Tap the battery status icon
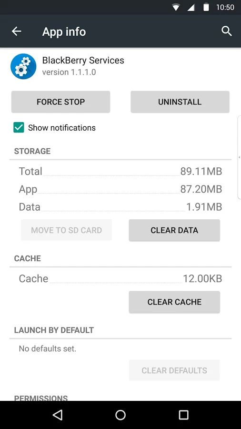The width and height of the screenshot is (241, 429). (206, 7)
